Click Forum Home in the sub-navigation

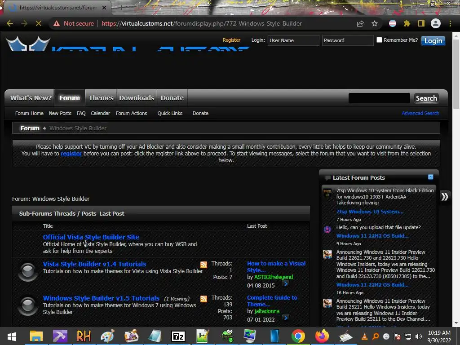(29, 113)
